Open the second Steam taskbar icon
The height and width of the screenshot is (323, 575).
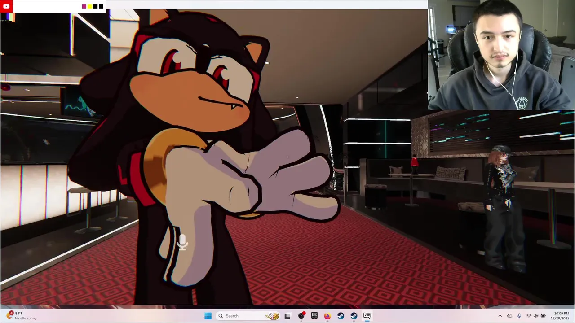[x=354, y=316]
